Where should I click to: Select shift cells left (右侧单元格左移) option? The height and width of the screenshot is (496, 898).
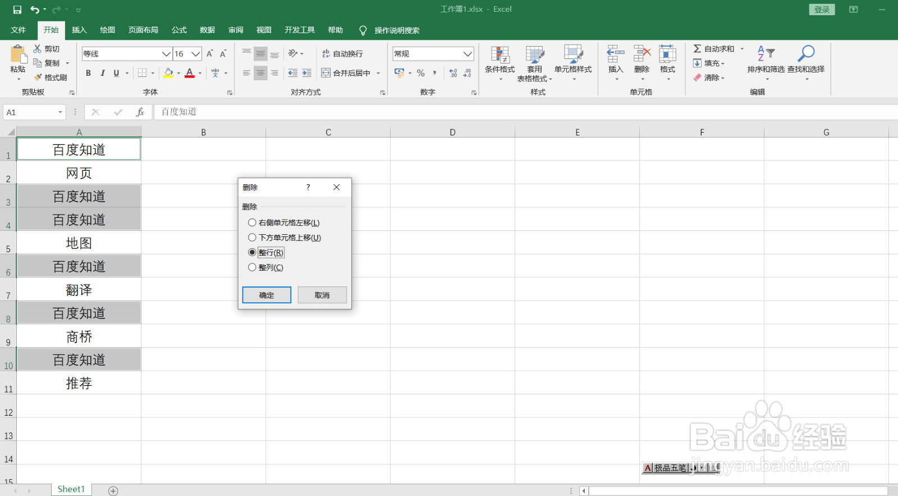283,223
